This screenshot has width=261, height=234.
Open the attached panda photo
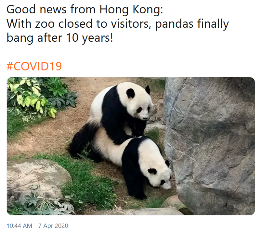coord(131,146)
